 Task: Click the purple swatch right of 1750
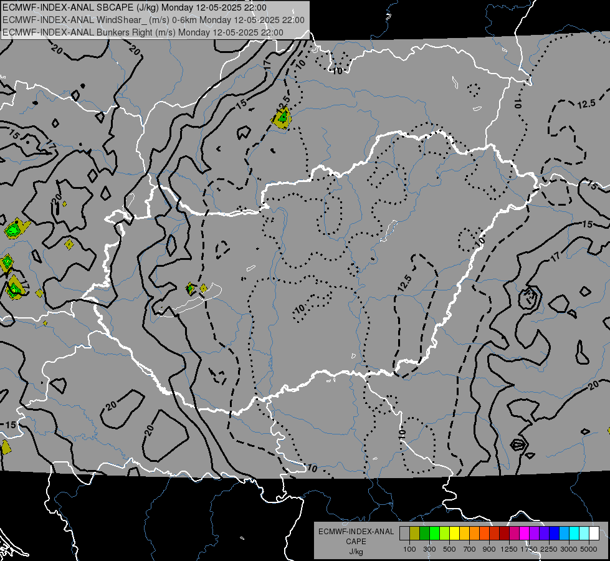[535, 533]
